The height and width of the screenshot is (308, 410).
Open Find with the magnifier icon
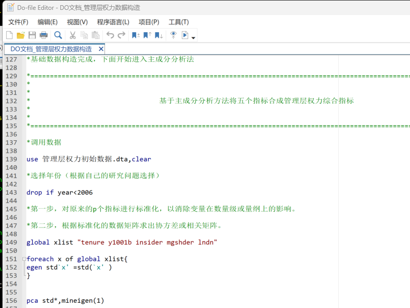58,35
